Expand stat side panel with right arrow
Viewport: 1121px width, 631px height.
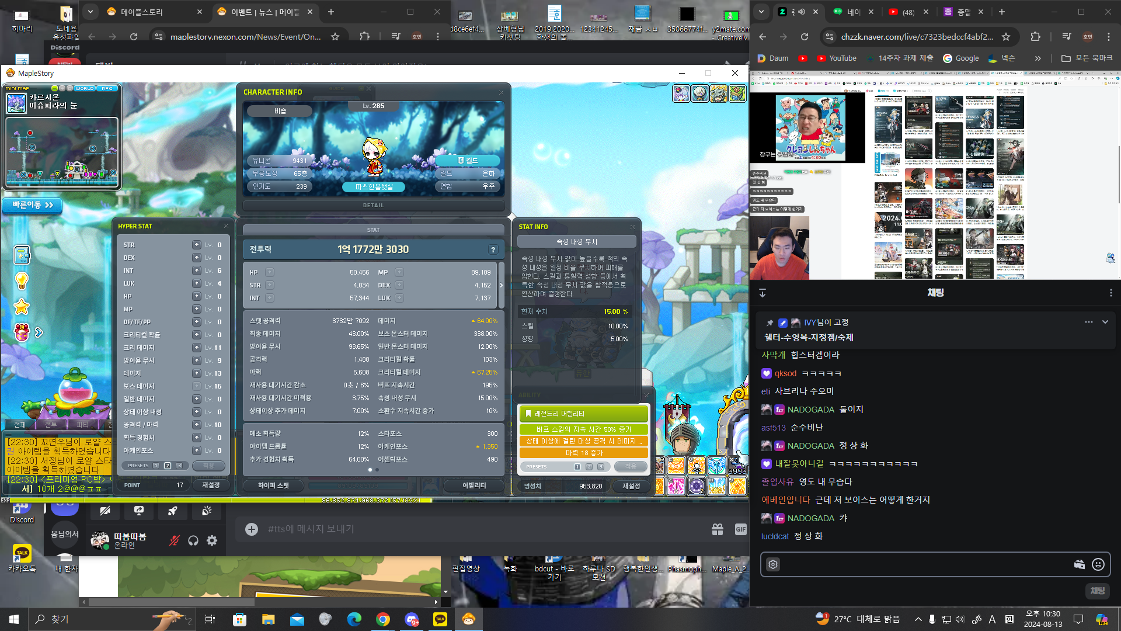(x=501, y=286)
